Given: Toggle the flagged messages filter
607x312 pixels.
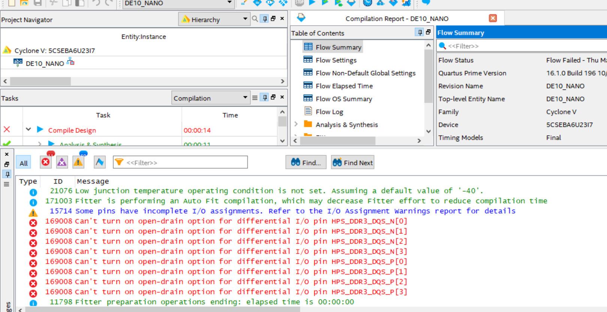Looking at the screenshot, I should coord(99,162).
